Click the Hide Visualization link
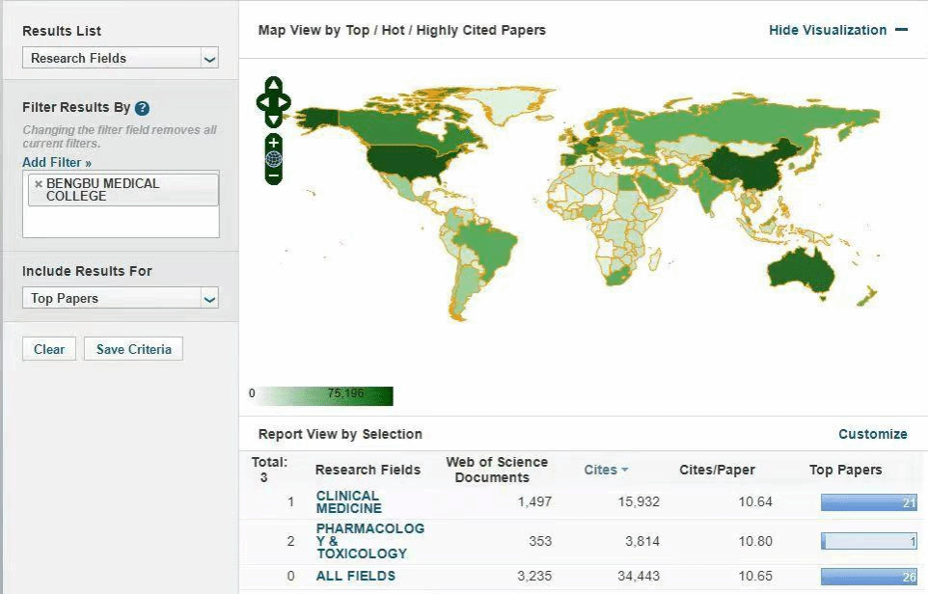 (828, 30)
